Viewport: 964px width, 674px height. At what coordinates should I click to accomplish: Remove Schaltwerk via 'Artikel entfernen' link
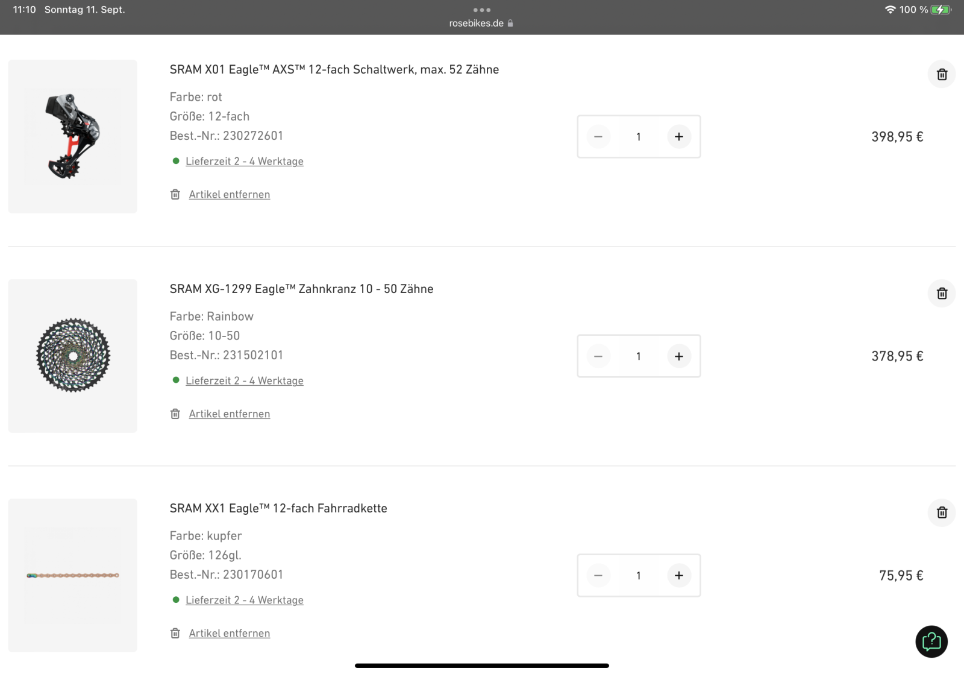[x=229, y=195]
